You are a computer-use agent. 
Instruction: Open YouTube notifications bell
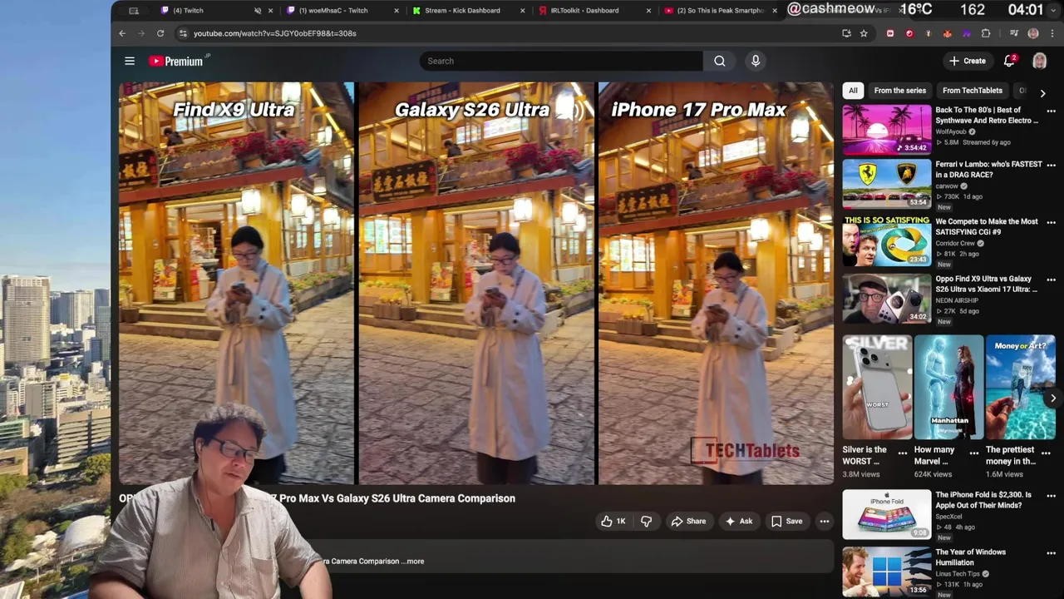[x=1009, y=61]
